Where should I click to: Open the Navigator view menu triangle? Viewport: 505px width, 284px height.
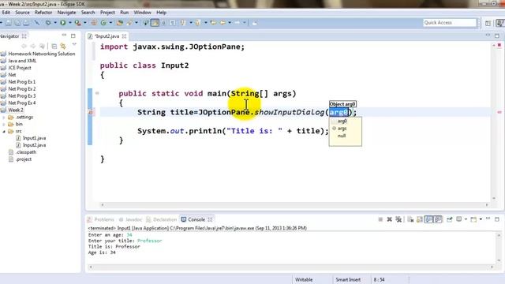coord(74,45)
